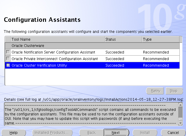Go Back to previous step
The image size is (186, 136).
coord(91,132)
